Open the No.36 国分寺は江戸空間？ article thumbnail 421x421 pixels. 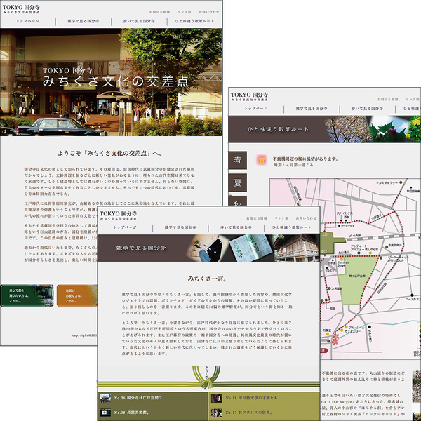pos(105,399)
